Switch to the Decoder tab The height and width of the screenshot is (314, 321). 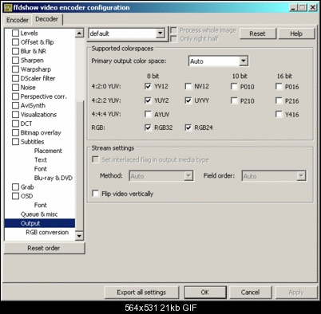click(x=47, y=19)
